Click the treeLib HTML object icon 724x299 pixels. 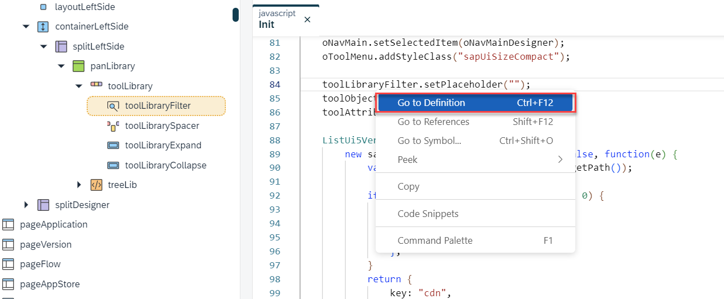96,185
